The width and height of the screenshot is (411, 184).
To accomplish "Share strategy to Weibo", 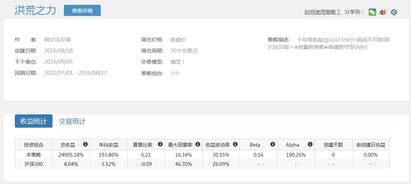I will 383,12.
